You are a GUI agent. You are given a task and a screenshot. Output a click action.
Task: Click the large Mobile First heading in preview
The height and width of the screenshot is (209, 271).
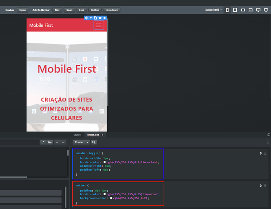click(67, 69)
